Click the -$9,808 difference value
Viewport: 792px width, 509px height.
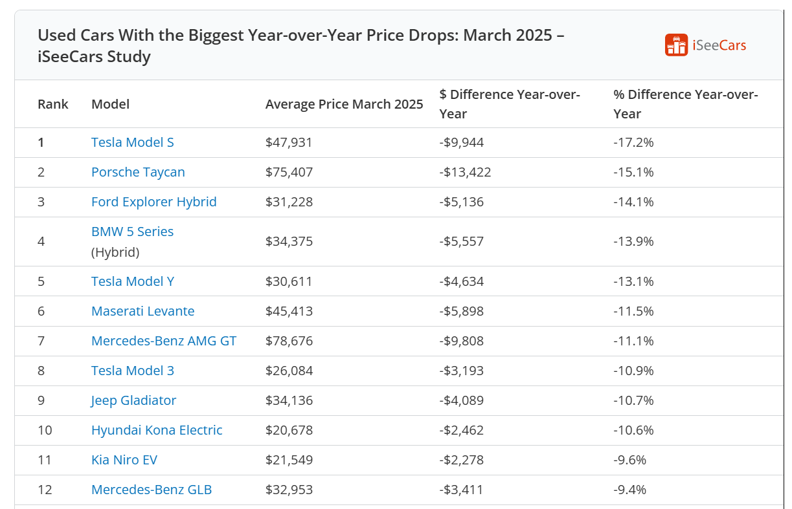[462, 341]
